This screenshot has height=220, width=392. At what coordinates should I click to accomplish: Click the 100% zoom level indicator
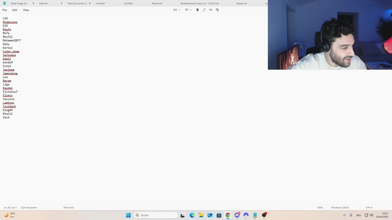coord(320,207)
